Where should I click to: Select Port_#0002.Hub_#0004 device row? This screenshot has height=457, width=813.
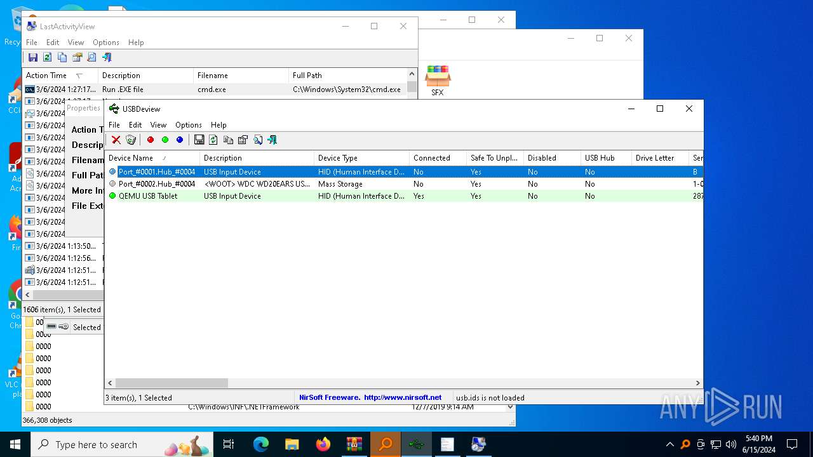point(404,184)
